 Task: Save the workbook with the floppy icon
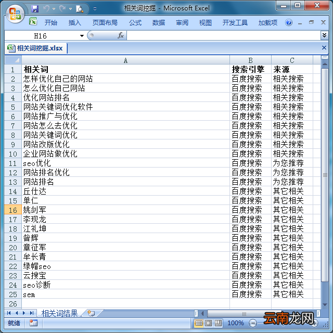tap(35, 9)
